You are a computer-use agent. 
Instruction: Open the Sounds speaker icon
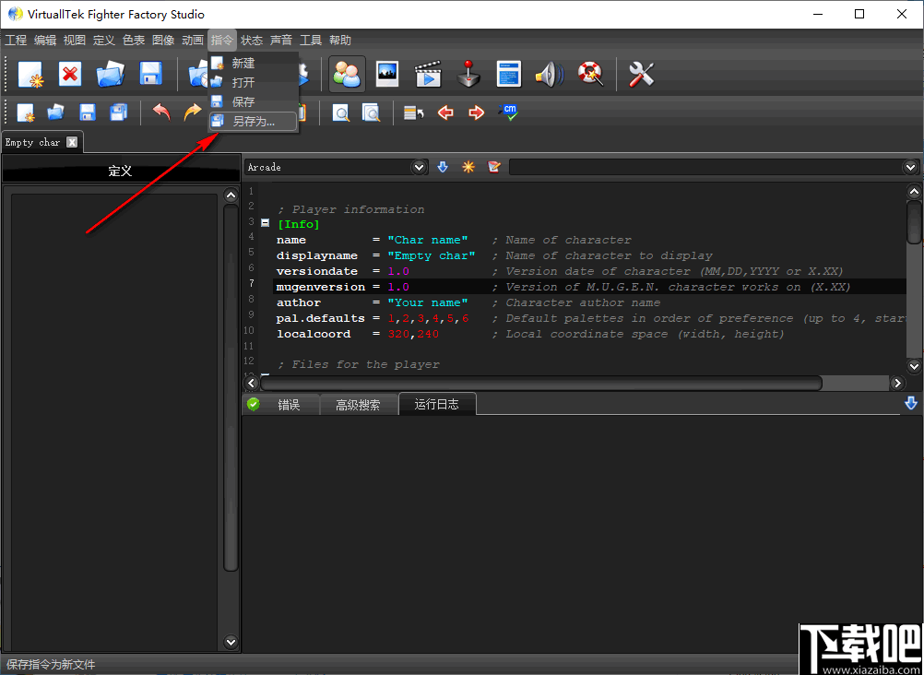550,75
